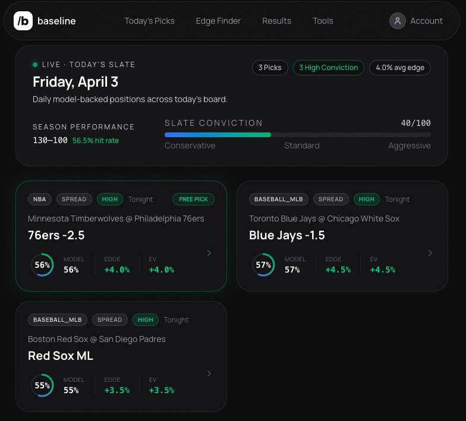Click the 55% circular gauge
The image size is (466, 421).
pyautogui.click(x=42, y=385)
